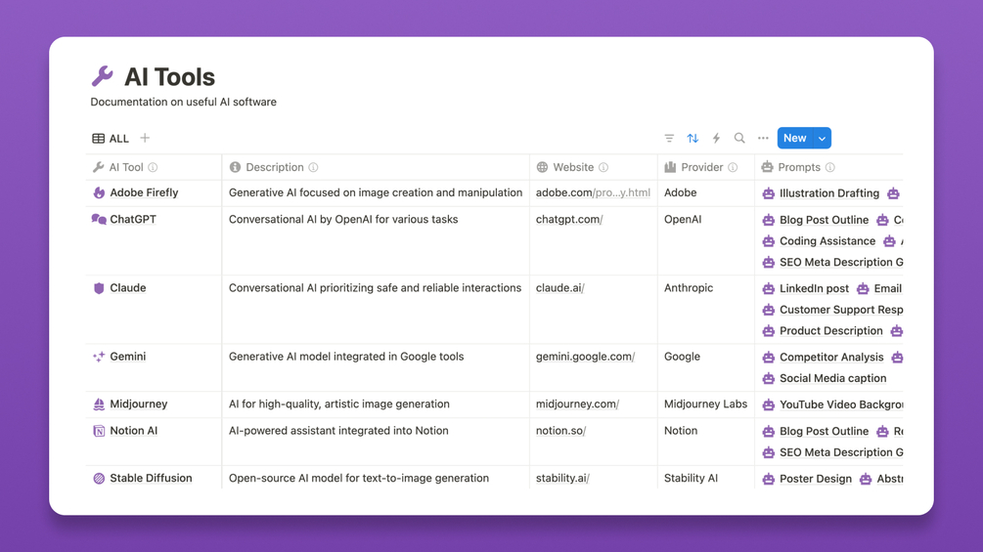The height and width of the screenshot is (552, 983).
Task: Click the Midjourney sailboat icon
Action: [99, 404]
